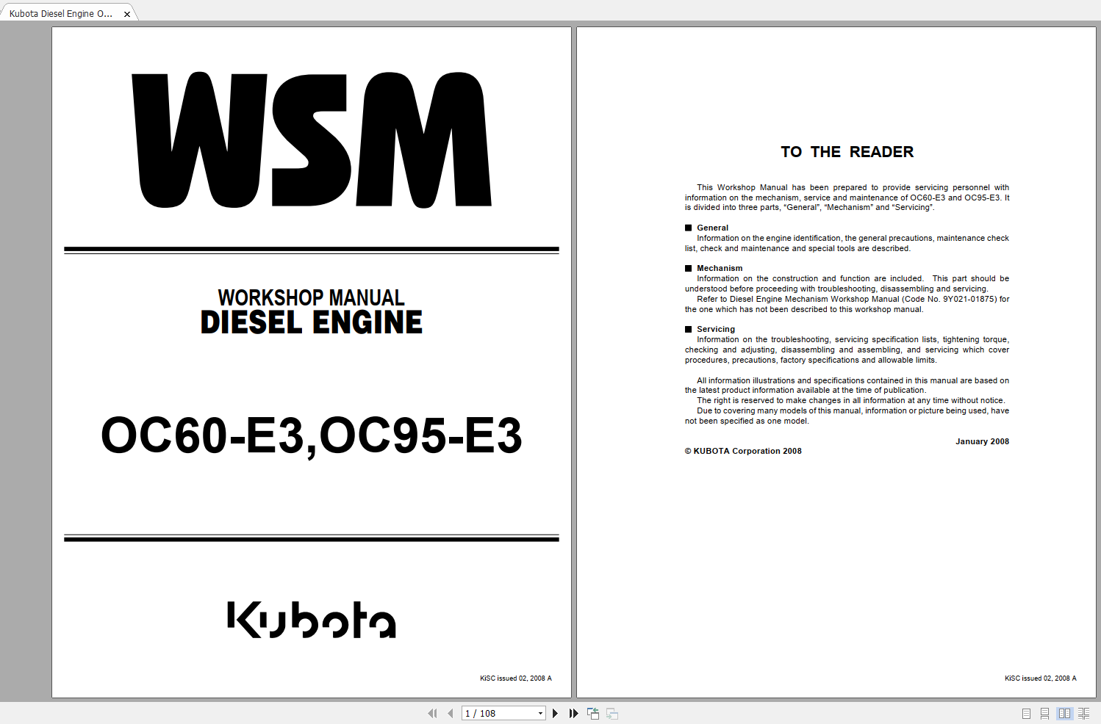
Task: Switch to continuous page layout
Action: click(1044, 713)
